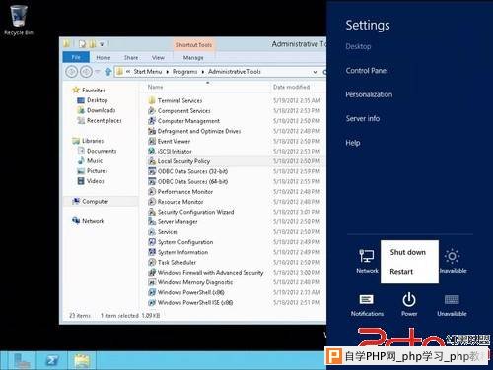Click the Server Manager shortcut icon
Image resolution: width=493 pixels, height=370 pixels.
coord(152,221)
